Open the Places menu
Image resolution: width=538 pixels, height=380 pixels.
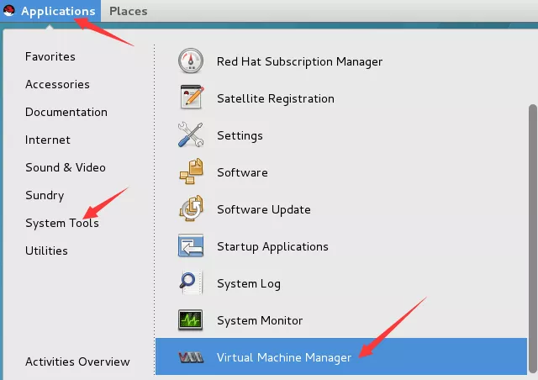pyautogui.click(x=128, y=11)
